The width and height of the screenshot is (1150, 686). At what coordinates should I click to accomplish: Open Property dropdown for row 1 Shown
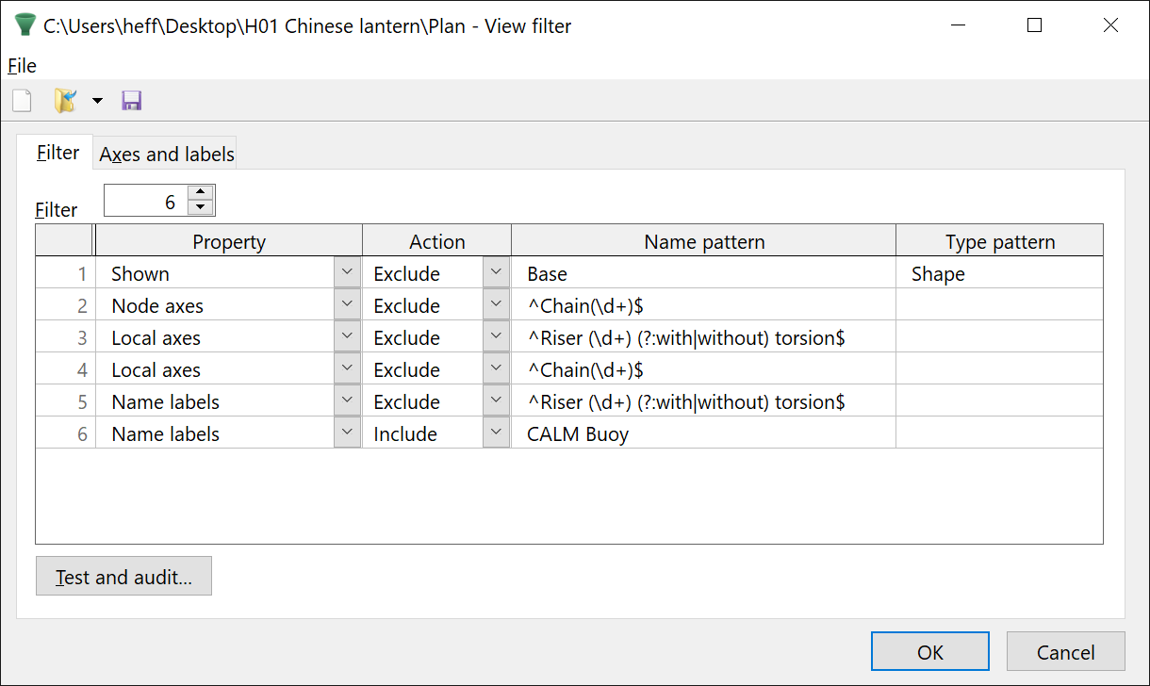(347, 272)
